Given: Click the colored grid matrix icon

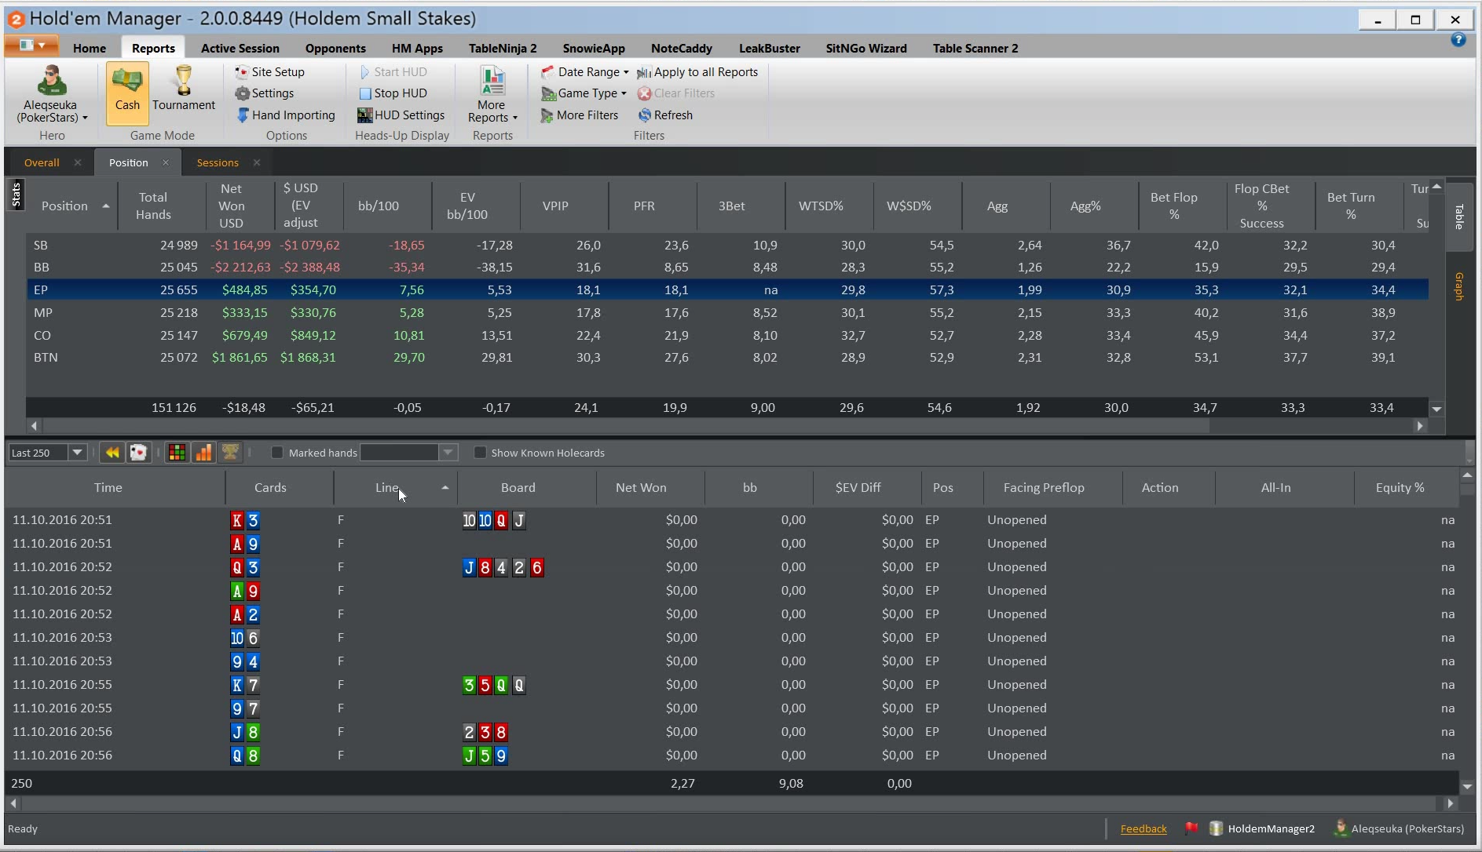Looking at the screenshot, I should click(x=177, y=453).
